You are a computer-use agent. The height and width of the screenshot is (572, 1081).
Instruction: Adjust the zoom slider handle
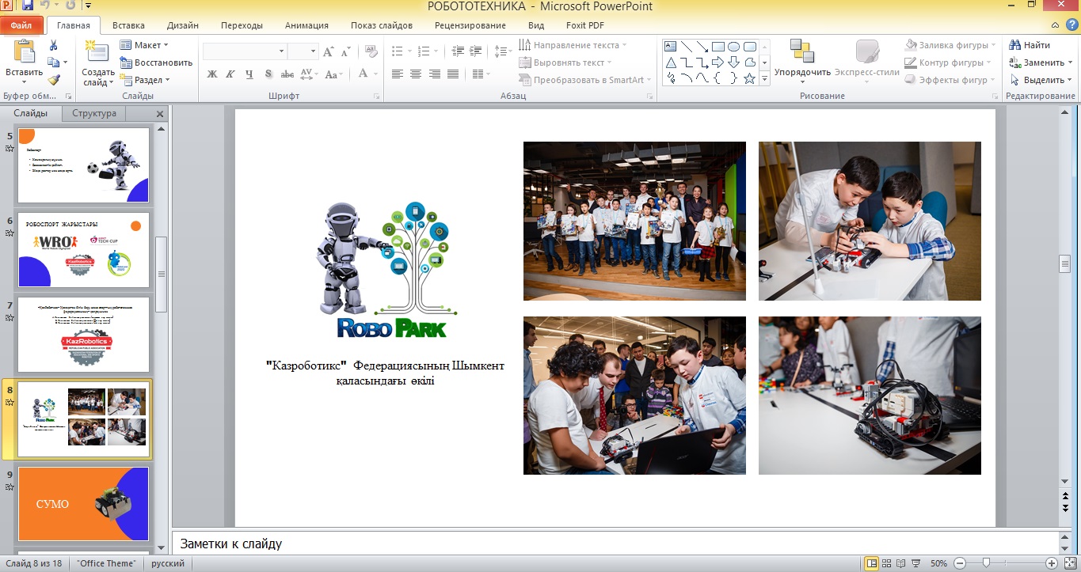(986, 563)
